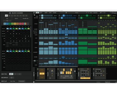Switch to the CHORD tab in top bar
Viewport: 117px width, 93px height.
tap(55, 13)
